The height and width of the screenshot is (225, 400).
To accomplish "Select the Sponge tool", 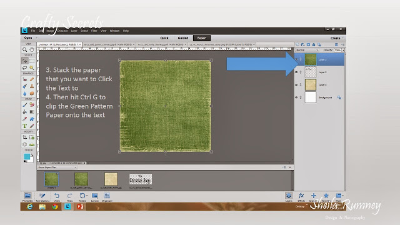I will 32,93.
